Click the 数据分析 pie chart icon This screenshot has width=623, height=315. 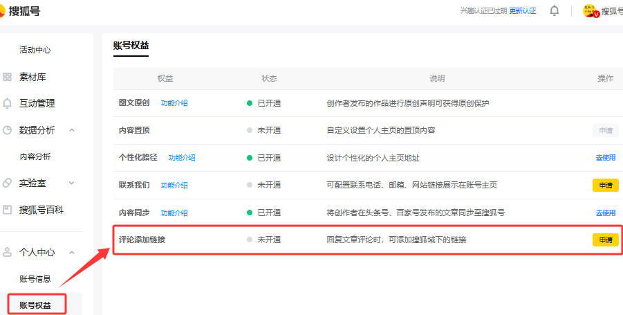click(x=7, y=130)
